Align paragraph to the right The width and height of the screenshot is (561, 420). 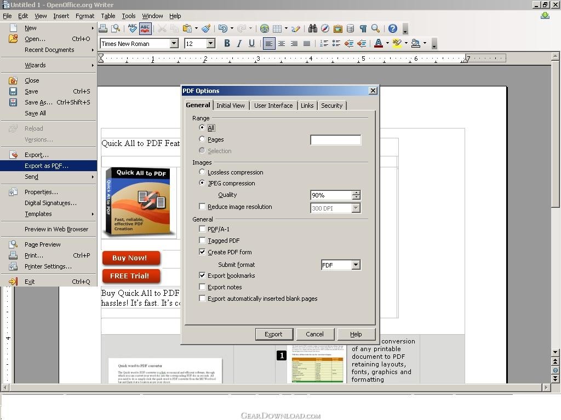click(x=294, y=43)
